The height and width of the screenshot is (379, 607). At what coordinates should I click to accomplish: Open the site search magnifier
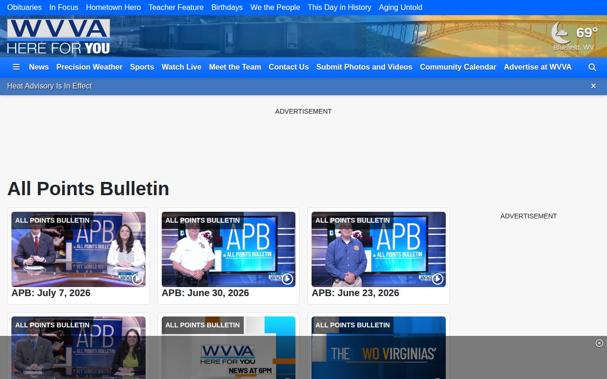pos(592,67)
